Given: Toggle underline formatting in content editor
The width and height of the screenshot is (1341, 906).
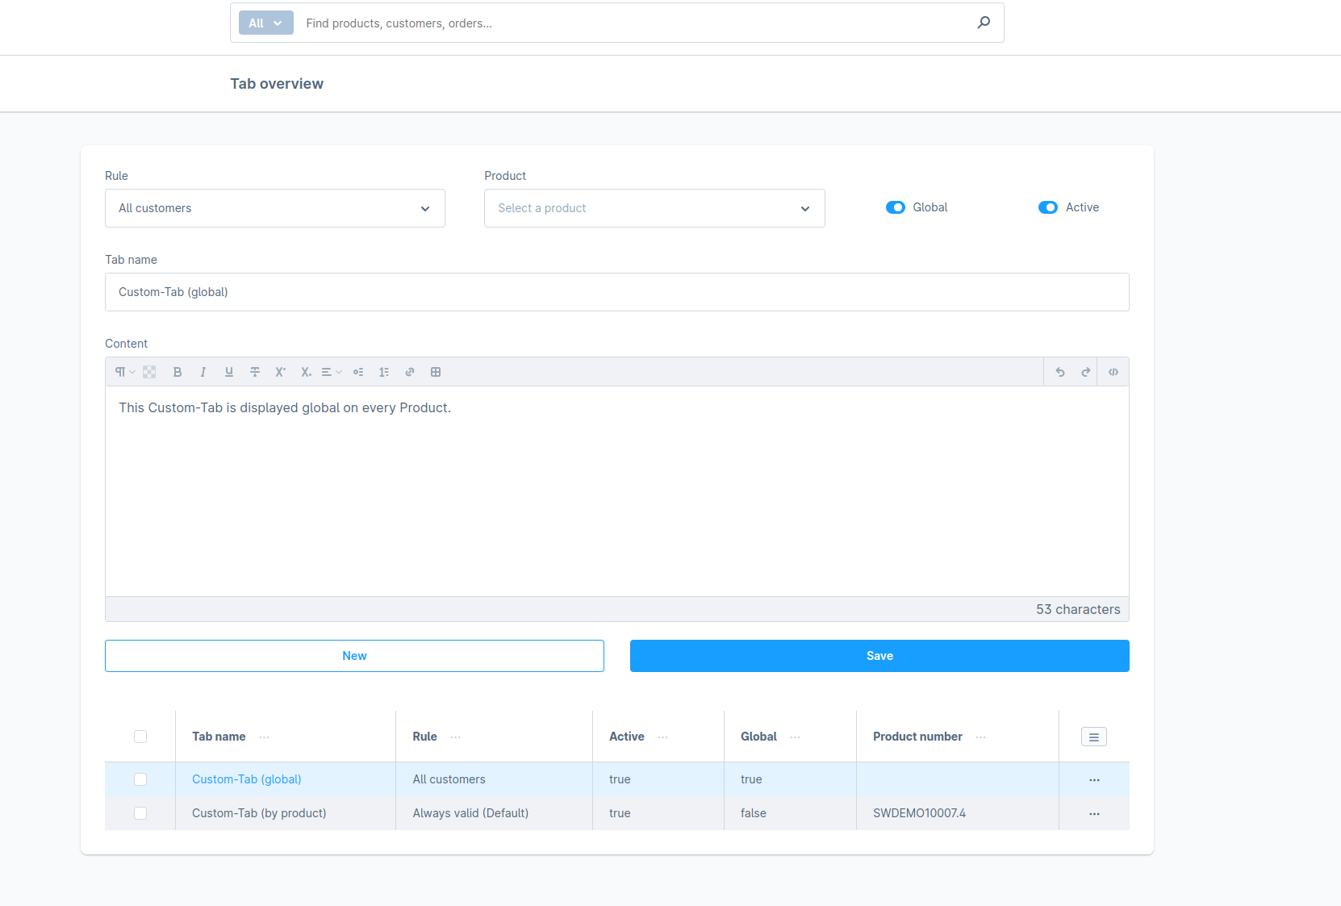Looking at the screenshot, I should [x=229, y=372].
